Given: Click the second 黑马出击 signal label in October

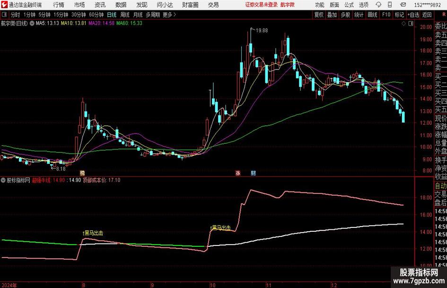Looking at the screenshot, I should (x=220, y=228).
